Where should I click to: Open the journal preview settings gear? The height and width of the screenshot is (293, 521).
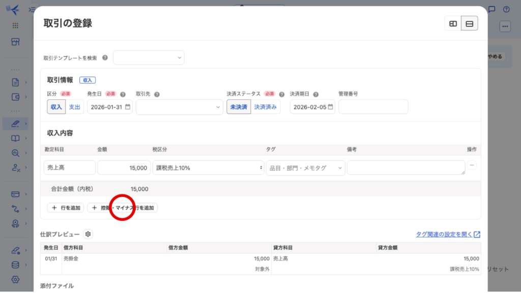(x=88, y=234)
